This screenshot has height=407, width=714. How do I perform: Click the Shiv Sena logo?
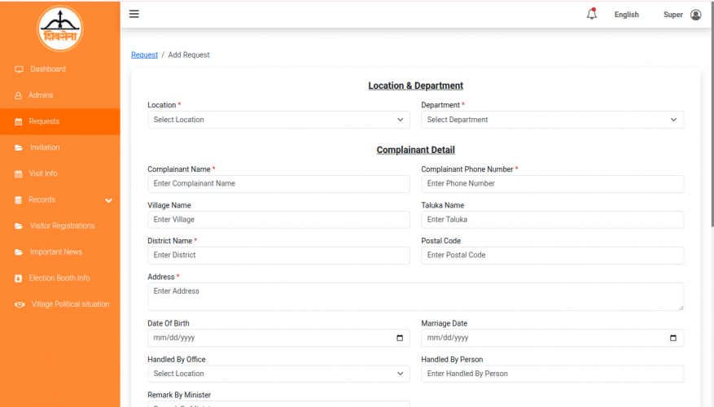tap(60, 28)
